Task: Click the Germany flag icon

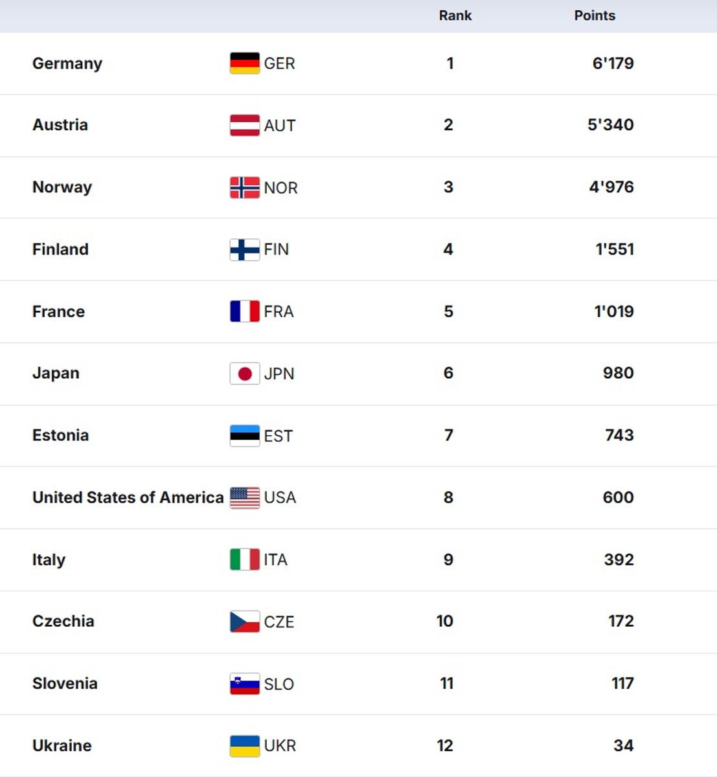Action: (245, 63)
